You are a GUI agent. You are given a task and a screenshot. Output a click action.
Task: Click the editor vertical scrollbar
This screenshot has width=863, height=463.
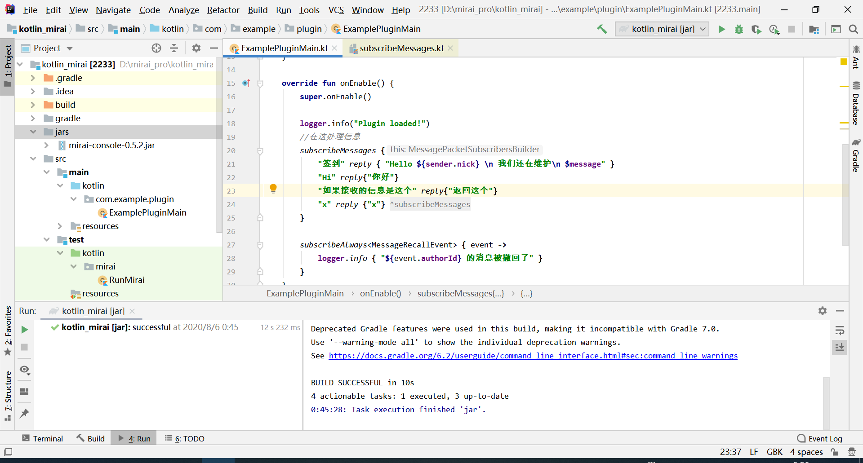pos(845,194)
